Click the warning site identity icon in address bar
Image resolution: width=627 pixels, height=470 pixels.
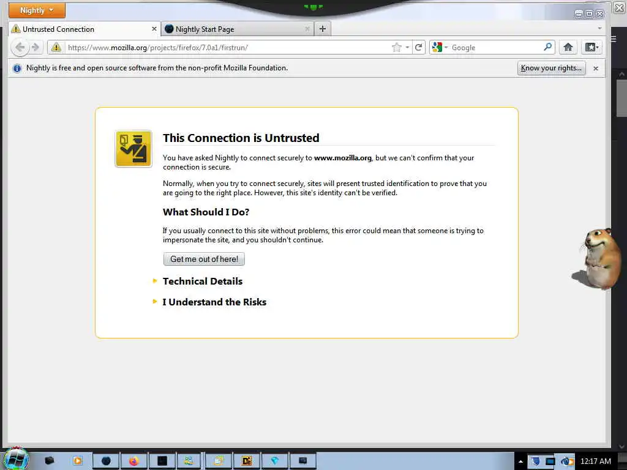56,48
